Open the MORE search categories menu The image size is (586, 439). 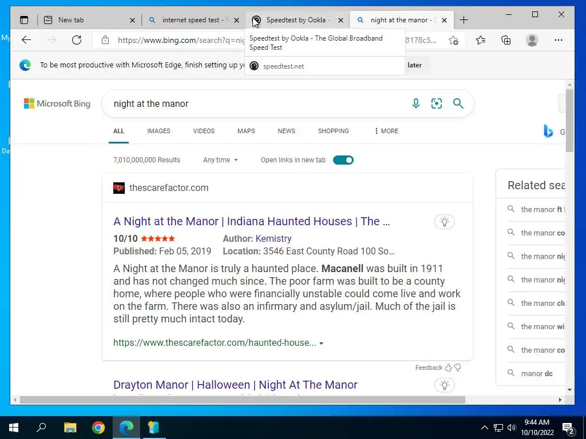point(386,131)
